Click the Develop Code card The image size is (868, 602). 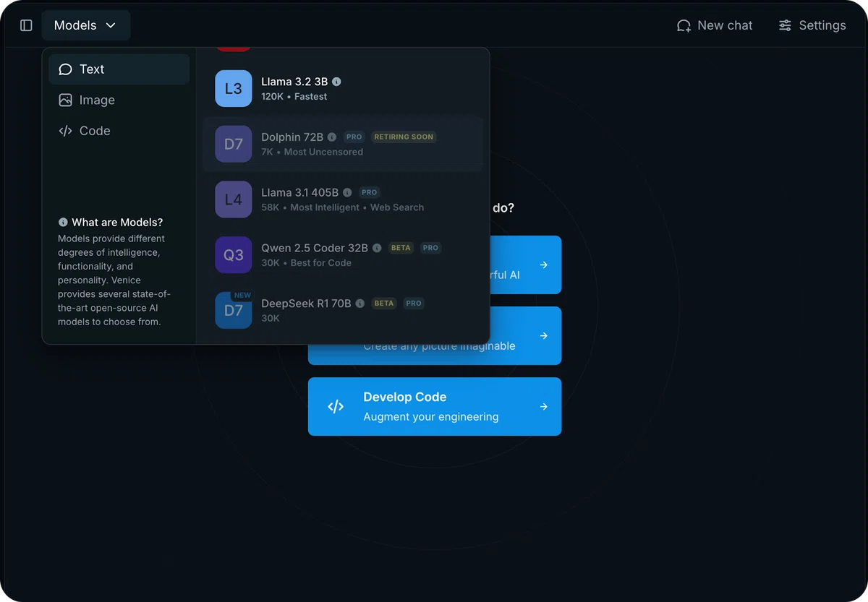point(435,407)
